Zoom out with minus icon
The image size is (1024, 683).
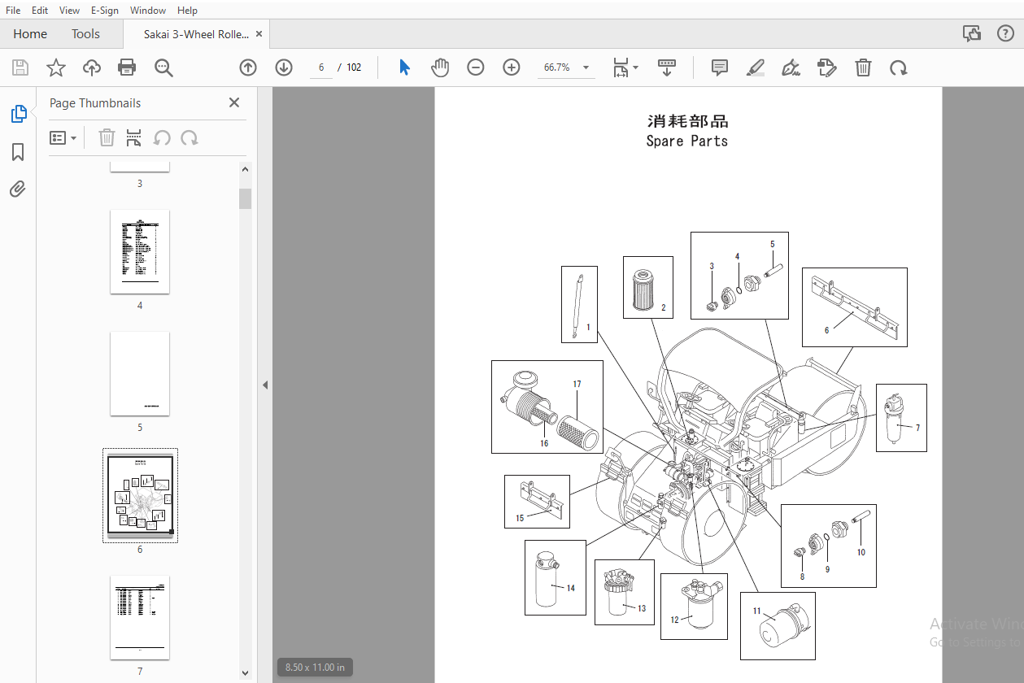click(476, 67)
